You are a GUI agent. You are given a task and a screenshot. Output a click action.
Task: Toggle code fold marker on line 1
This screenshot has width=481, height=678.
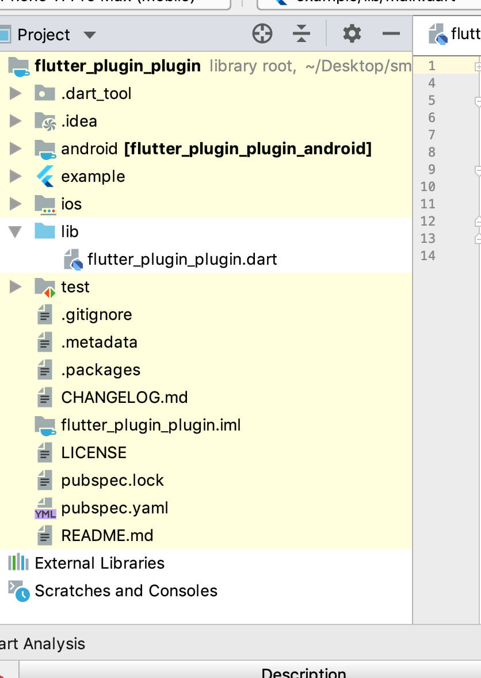tap(478, 66)
